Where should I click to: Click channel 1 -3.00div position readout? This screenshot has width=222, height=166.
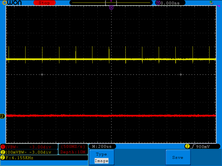coord(40,147)
